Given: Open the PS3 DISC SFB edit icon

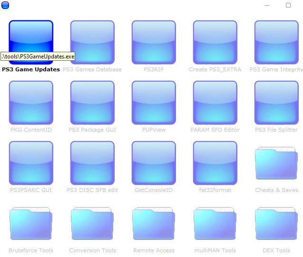Looking at the screenshot, I should pyautogui.click(x=92, y=163).
